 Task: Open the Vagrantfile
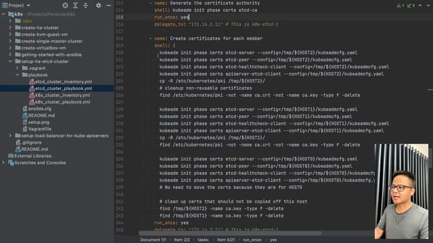(x=40, y=129)
